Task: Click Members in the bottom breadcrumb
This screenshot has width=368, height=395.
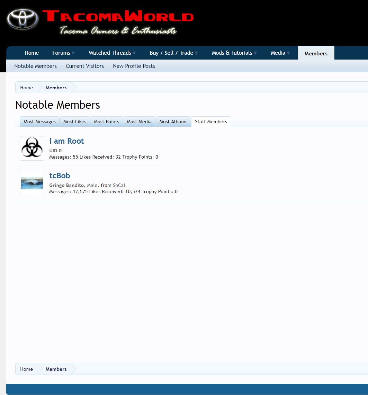Action: (x=56, y=369)
